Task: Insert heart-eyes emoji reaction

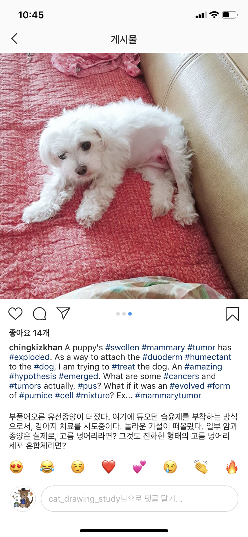Action: tap(16, 467)
